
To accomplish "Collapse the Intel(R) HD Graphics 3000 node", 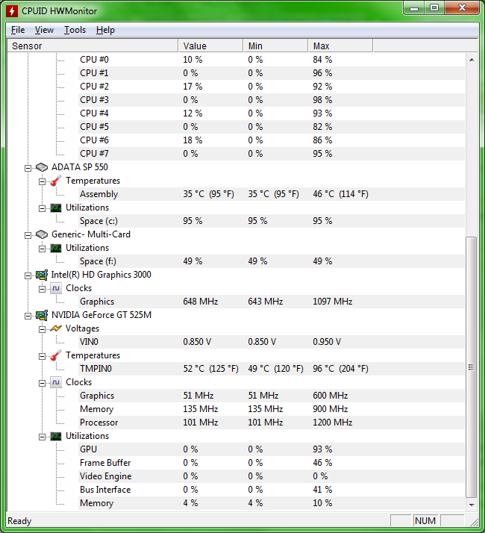I will [28, 275].
